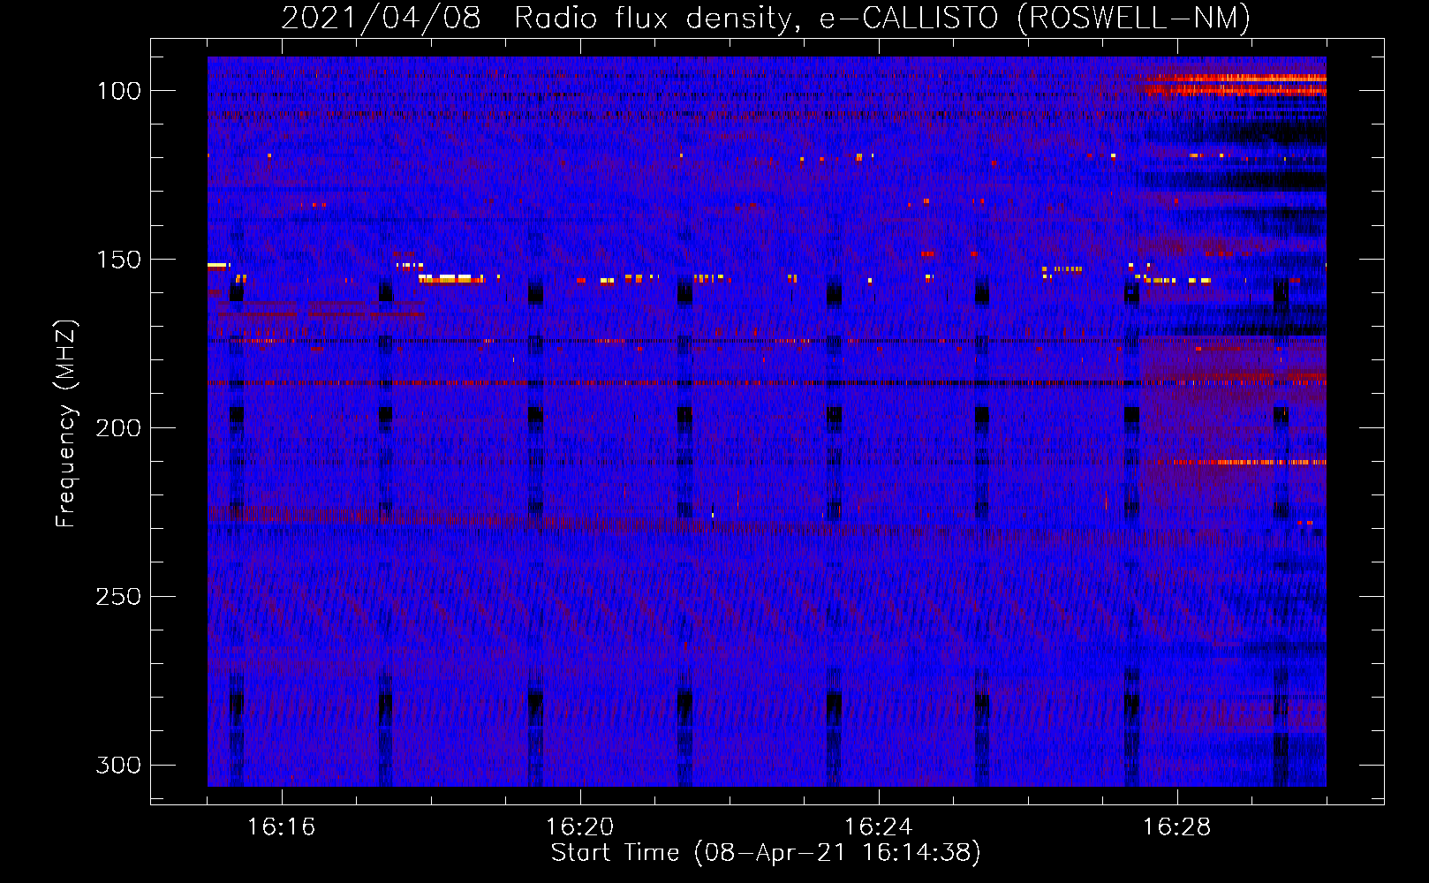Click the 16:16 time tick label
1429x883 pixels.
[x=281, y=827]
